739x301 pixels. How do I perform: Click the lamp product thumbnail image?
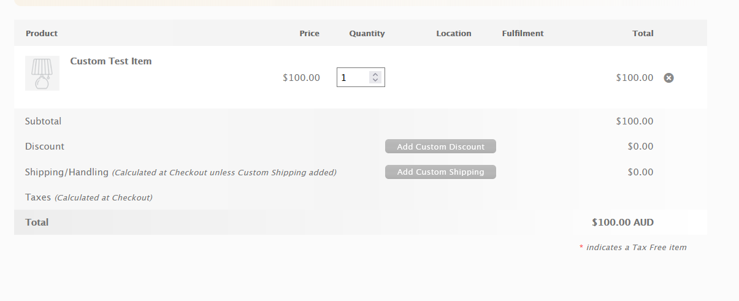click(x=42, y=74)
